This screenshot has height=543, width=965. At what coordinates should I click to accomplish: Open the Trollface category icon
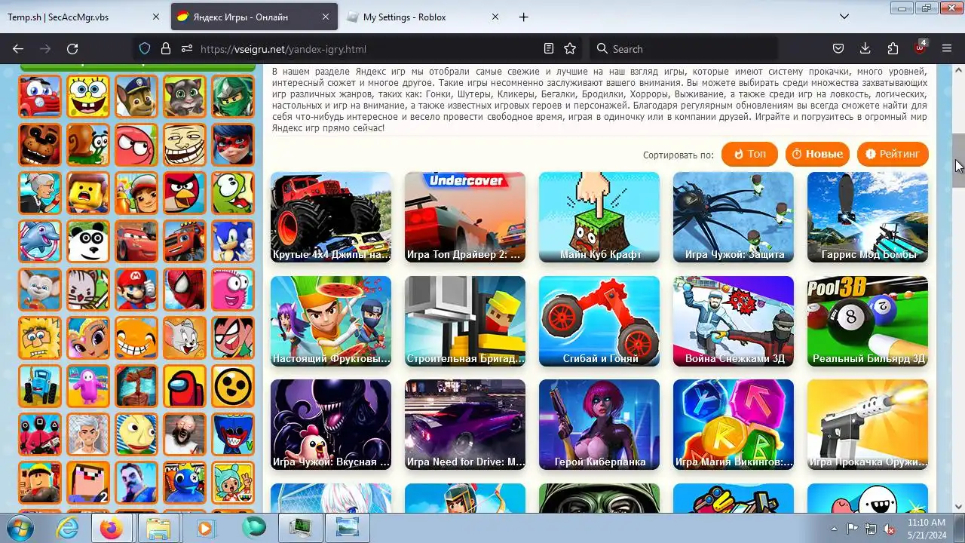coord(185,144)
